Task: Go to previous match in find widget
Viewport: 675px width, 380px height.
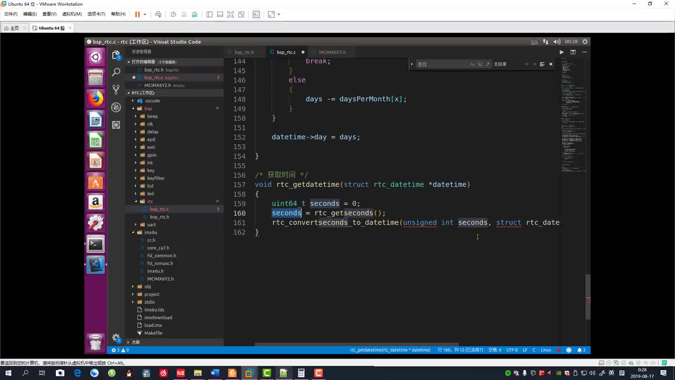Action: tap(526, 64)
